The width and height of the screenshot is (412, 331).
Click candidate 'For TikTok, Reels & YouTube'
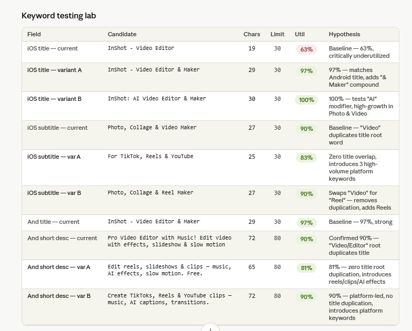150,156
